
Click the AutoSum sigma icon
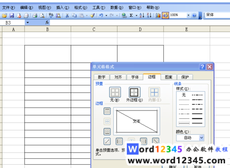pos(131,15)
